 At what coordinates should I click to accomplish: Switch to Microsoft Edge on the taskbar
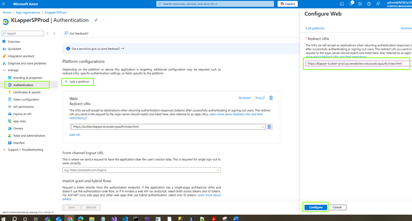click(x=81, y=219)
